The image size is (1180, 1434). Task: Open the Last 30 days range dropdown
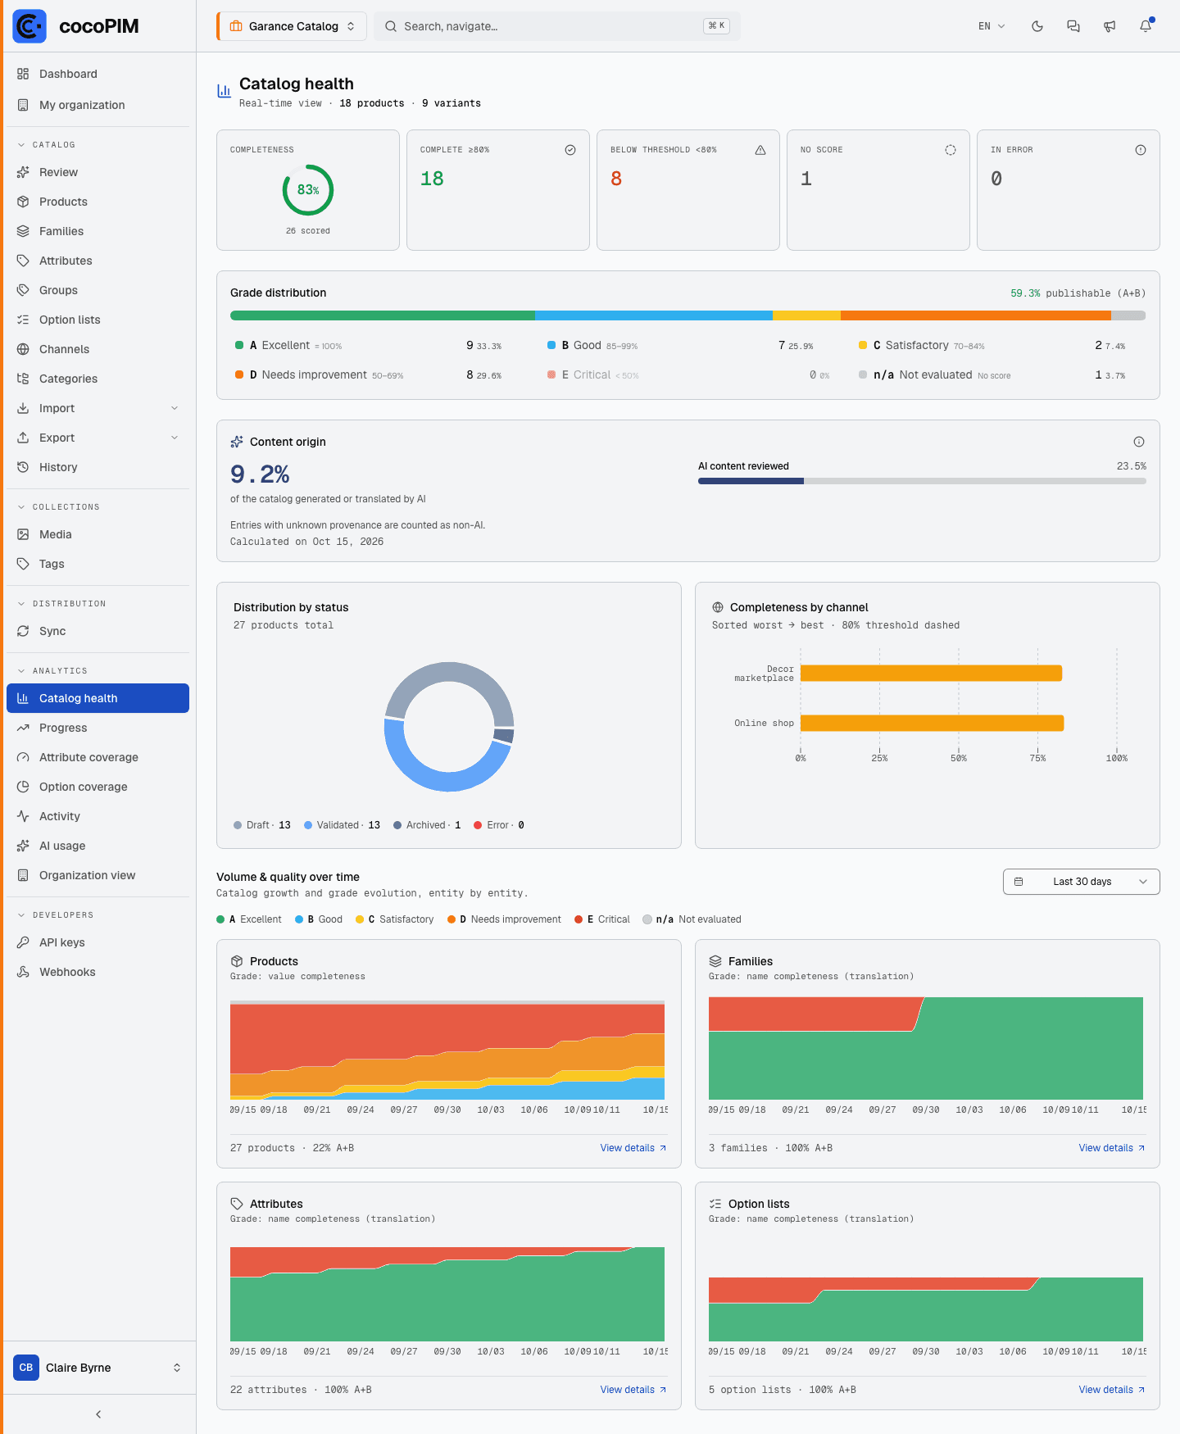point(1082,882)
